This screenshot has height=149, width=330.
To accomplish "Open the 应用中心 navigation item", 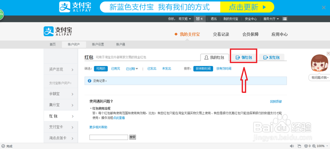I will click(280, 34).
